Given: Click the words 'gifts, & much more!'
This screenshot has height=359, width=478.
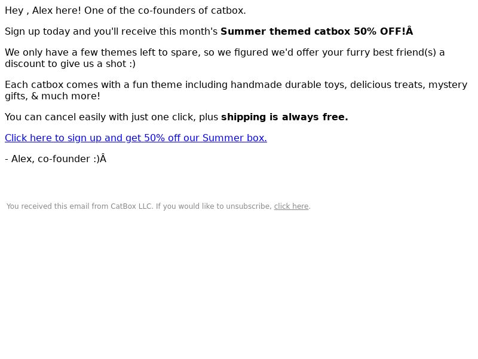Looking at the screenshot, I should click(x=53, y=96).
